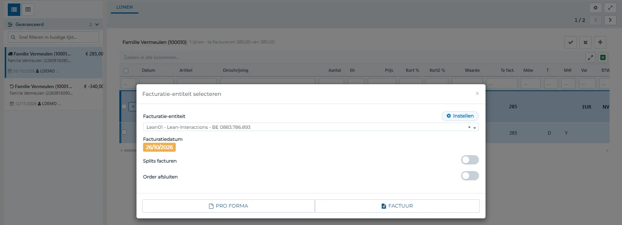Image resolution: width=622 pixels, height=225 pixels.
Task: Switch to the grid table view icon
Action: 28,10
